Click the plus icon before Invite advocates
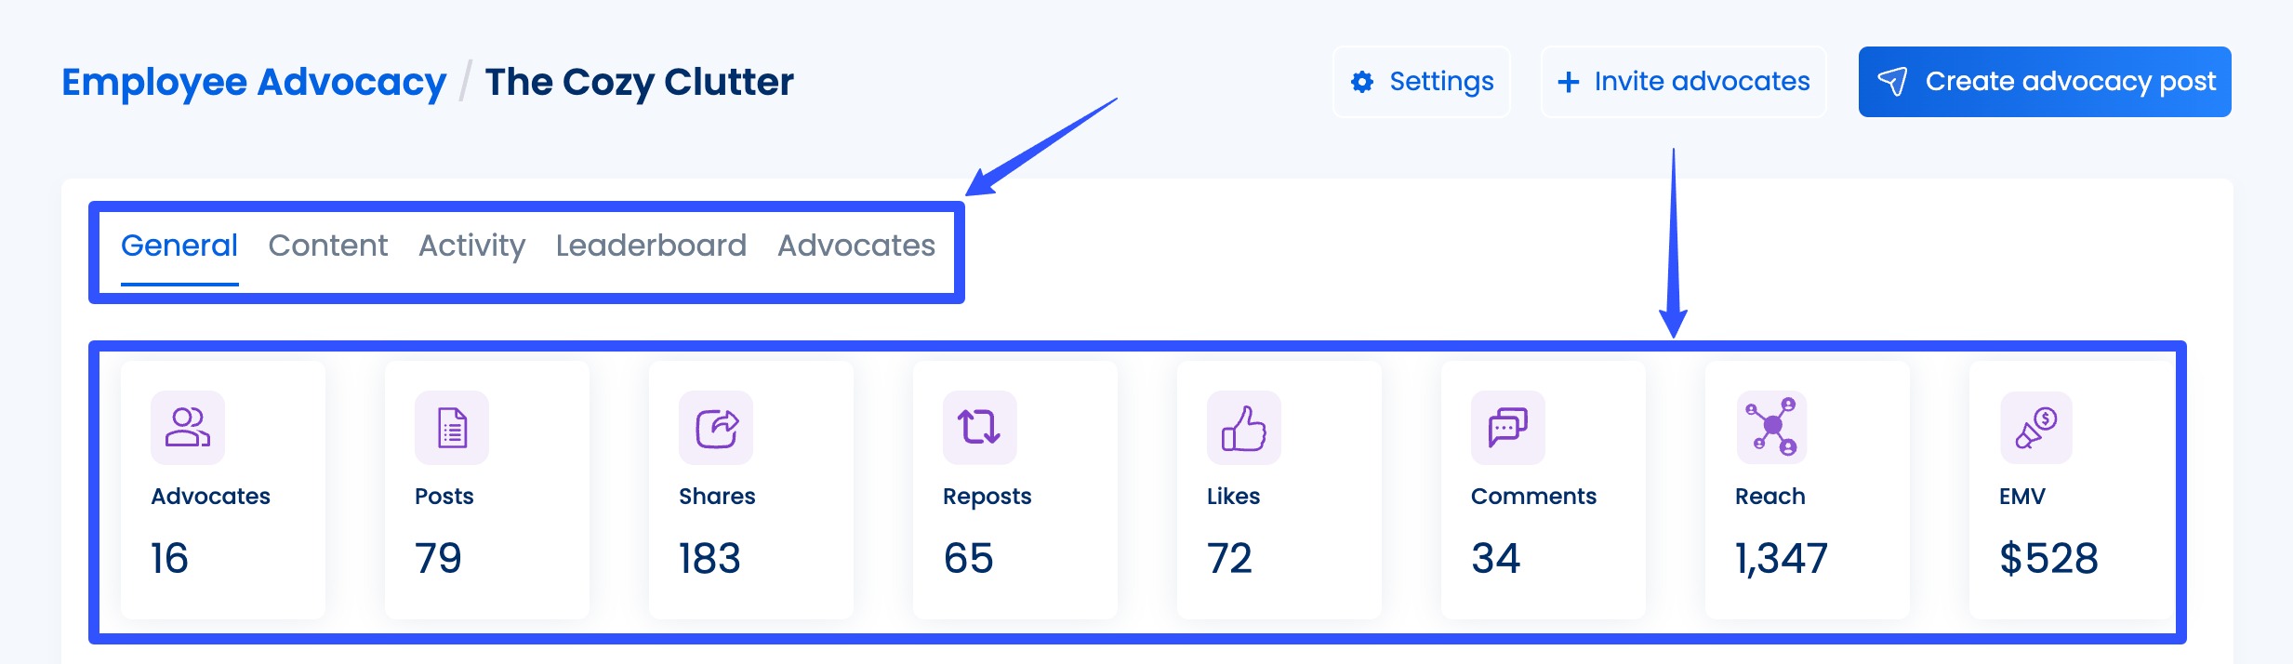2293x664 pixels. tap(1570, 82)
